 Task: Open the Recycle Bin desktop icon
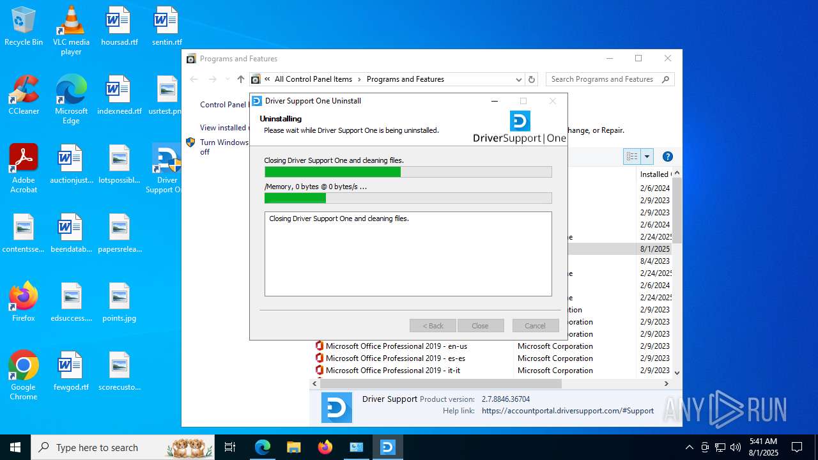[24, 27]
